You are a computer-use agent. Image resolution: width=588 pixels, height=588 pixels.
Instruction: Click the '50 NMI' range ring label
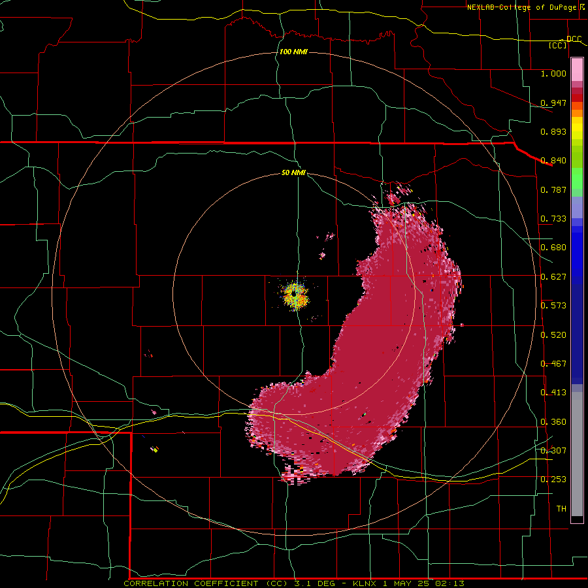(x=293, y=172)
